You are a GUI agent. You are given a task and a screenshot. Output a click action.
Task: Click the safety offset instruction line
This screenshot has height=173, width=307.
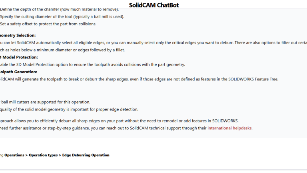(48, 24)
